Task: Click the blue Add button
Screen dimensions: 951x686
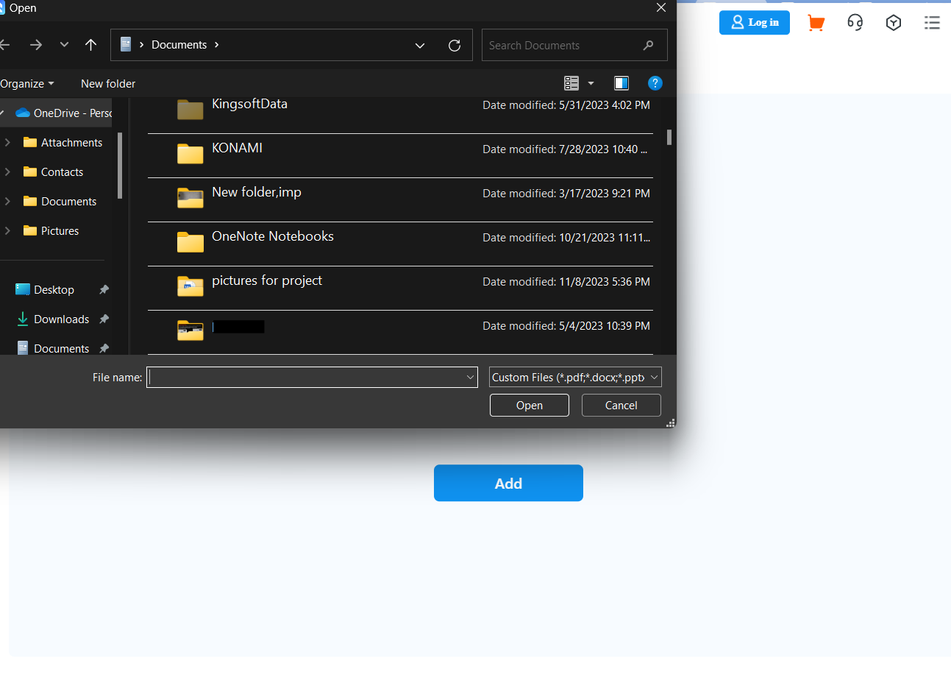Action: [508, 483]
